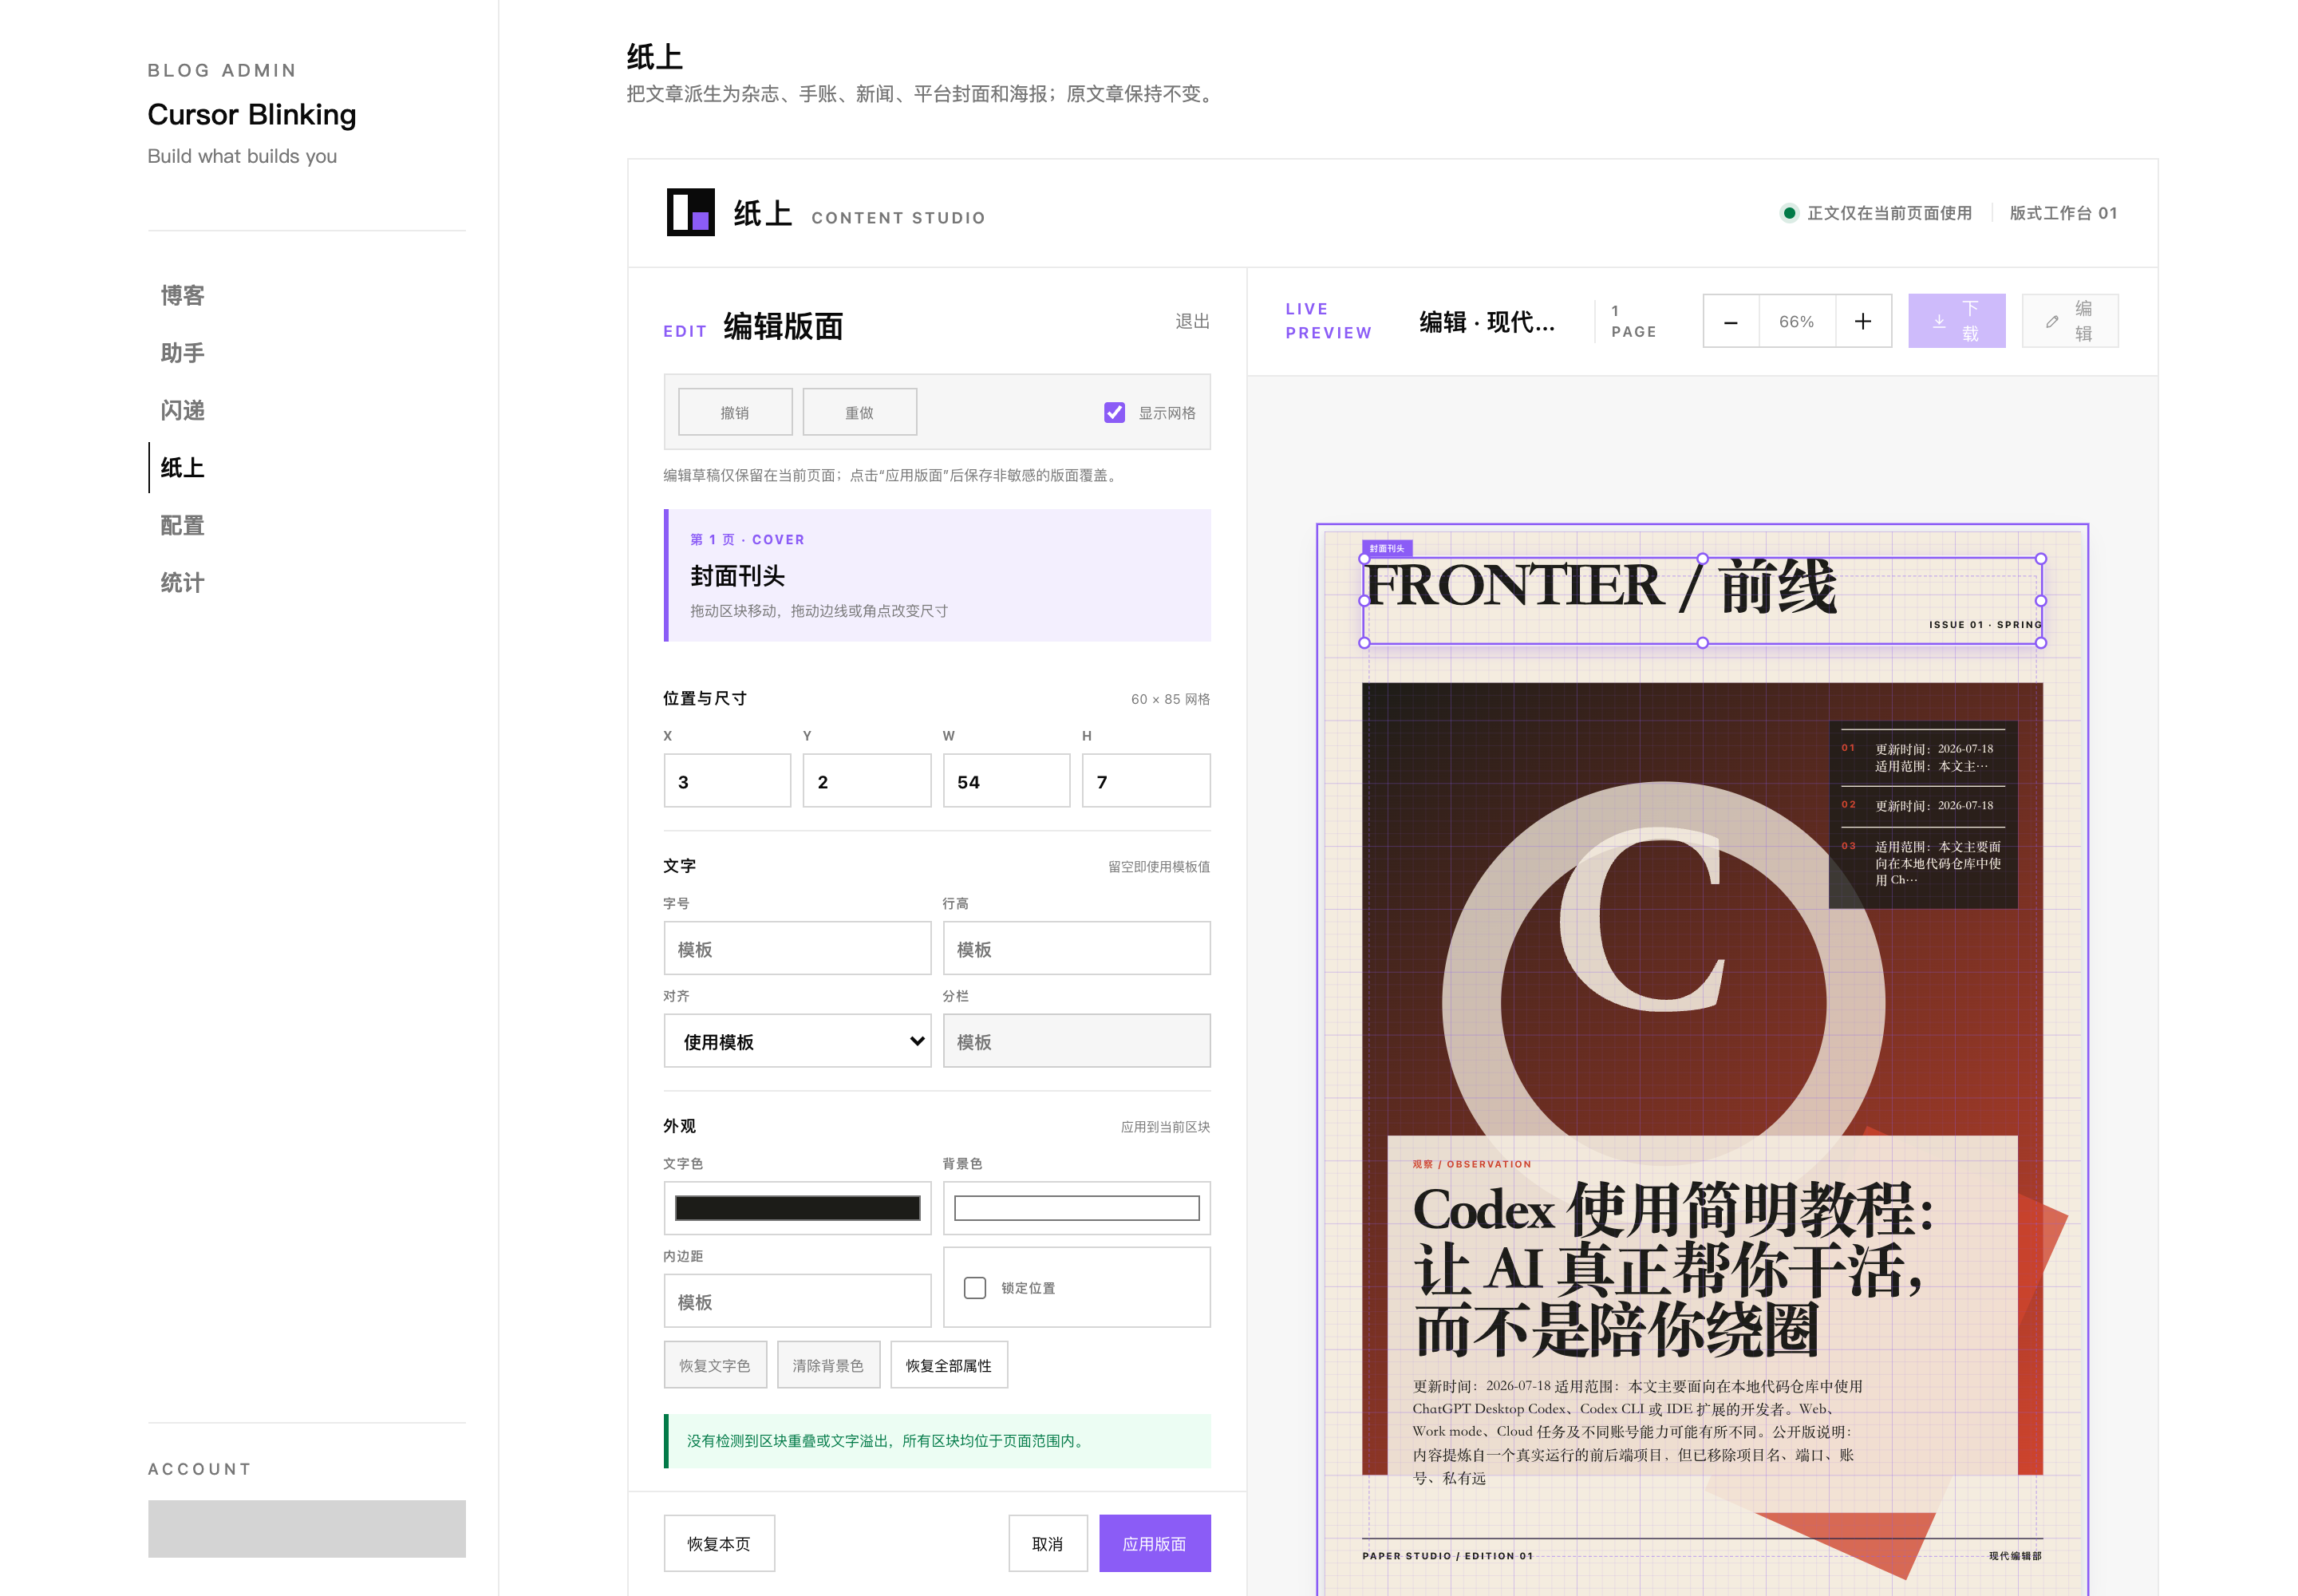Click the 清除背景色 button
This screenshot has height=1596, width=2298.
click(x=828, y=1365)
